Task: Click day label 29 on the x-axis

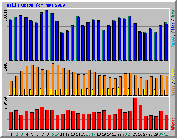Action: pyautogui.click(x=156, y=134)
